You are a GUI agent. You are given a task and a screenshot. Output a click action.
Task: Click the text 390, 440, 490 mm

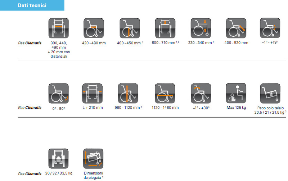59,45
